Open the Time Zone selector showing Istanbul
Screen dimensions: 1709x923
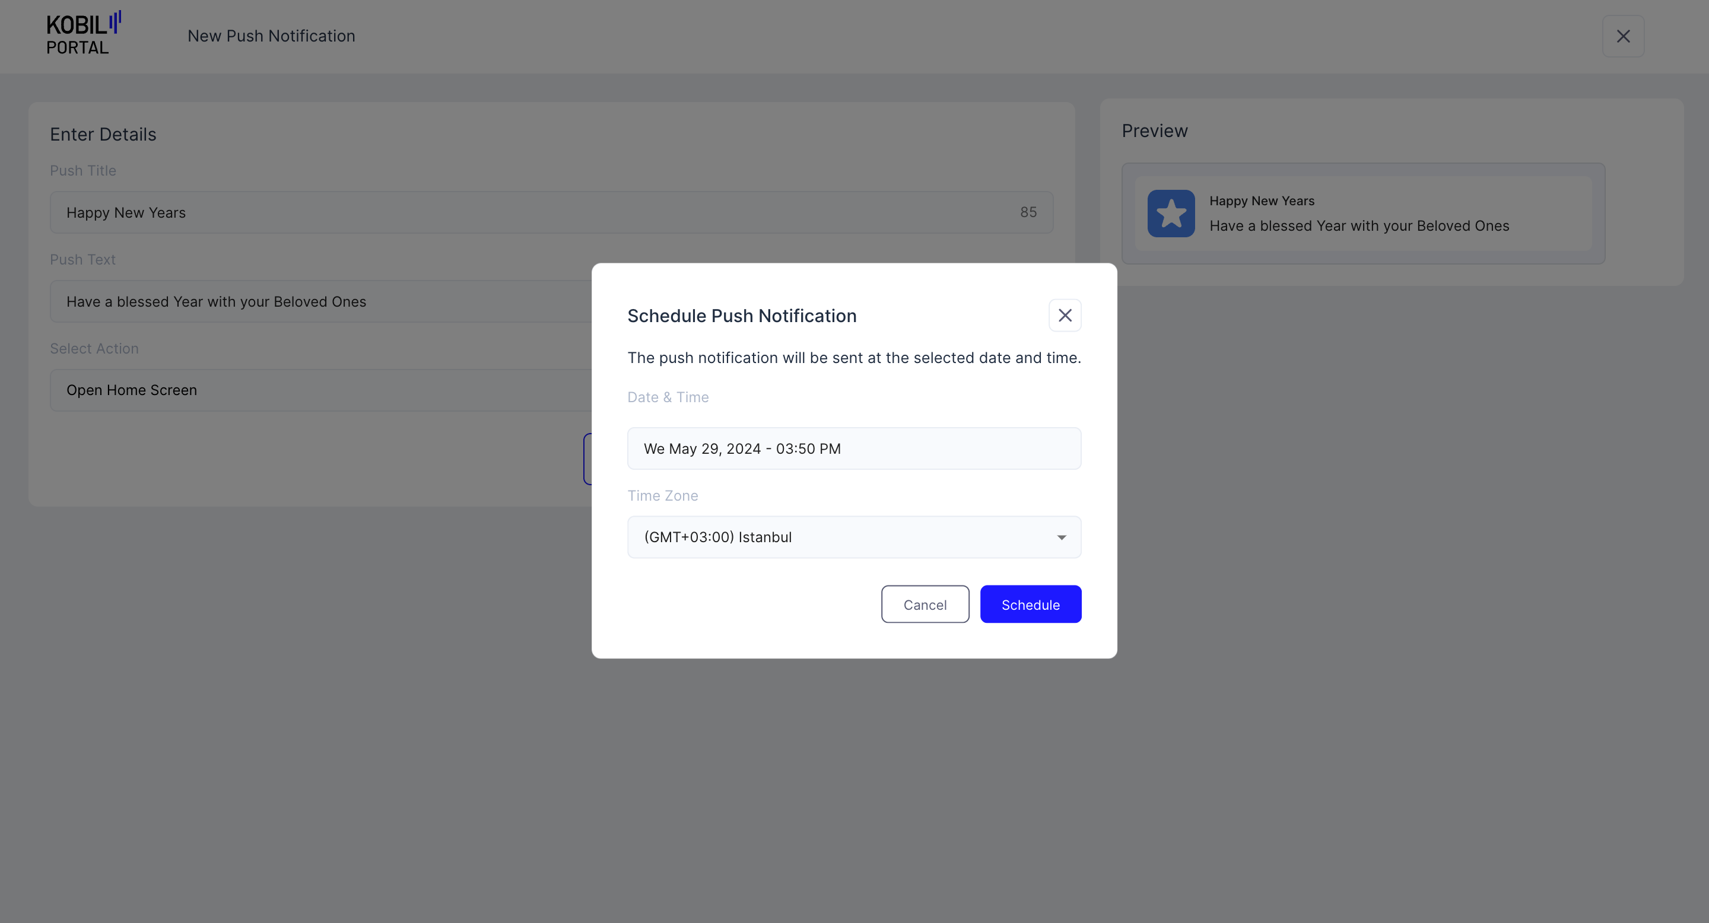click(853, 537)
